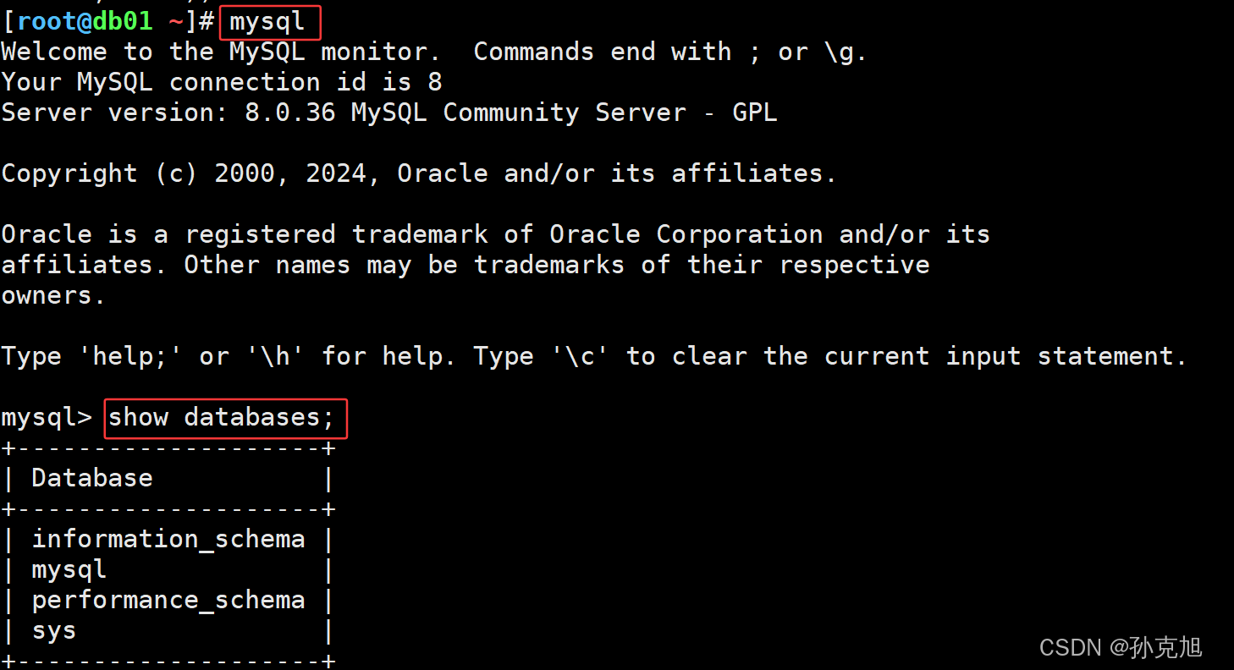The width and height of the screenshot is (1234, 670).
Task: Select the 'show databases;' command text
Action: (x=222, y=417)
